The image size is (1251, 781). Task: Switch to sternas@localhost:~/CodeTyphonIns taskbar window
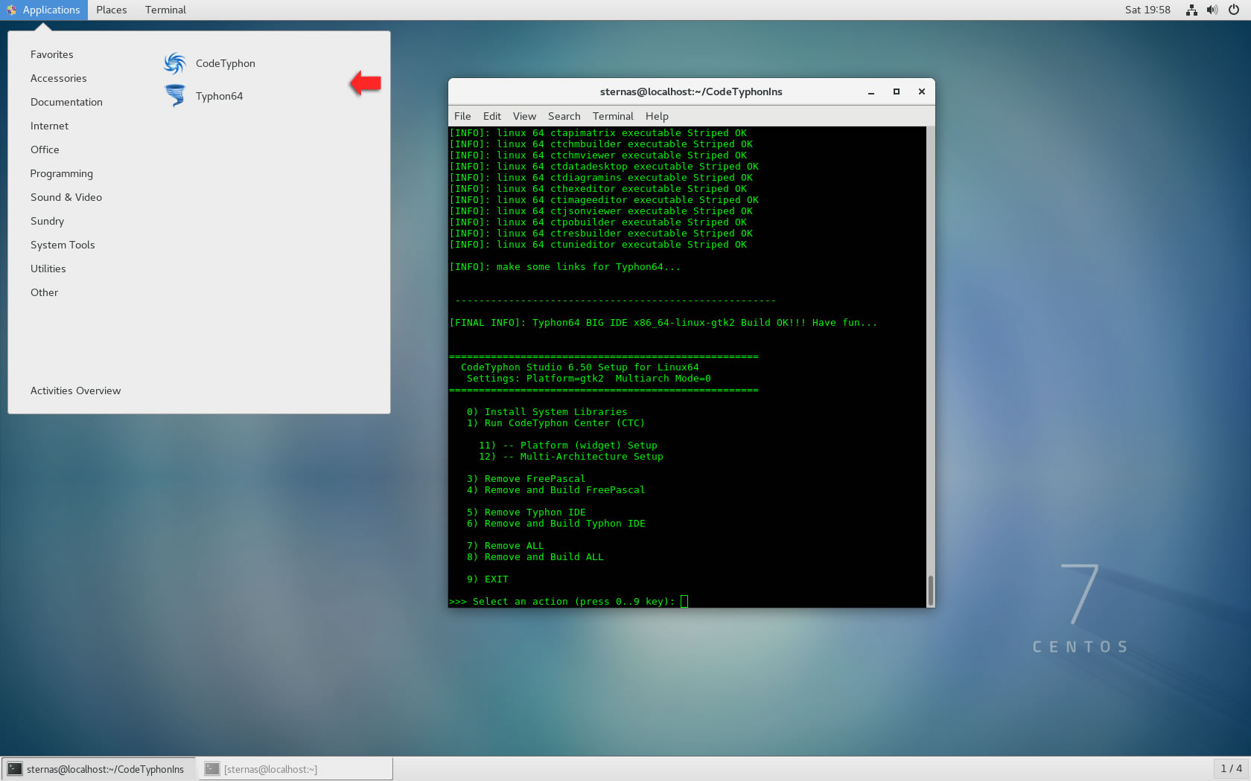pyautogui.click(x=98, y=769)
